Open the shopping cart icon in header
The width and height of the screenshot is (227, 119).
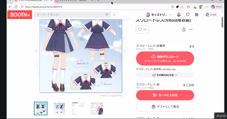pyautogui.click(x=196, y=15)
